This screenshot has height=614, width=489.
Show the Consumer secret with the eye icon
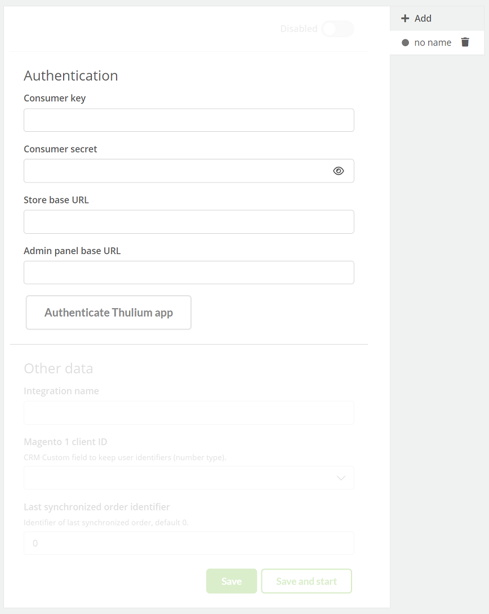[338, 171]
